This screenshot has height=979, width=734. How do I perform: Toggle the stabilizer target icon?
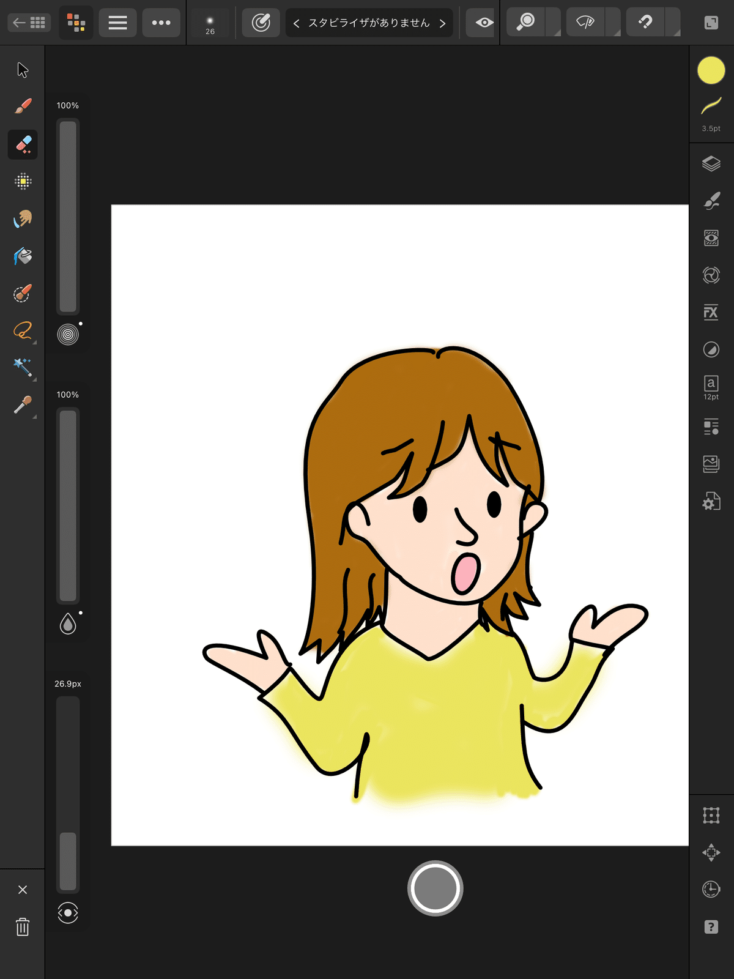(x=261, y=23)
